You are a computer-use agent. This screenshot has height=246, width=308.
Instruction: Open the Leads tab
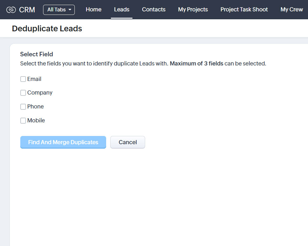click(122, 9)
